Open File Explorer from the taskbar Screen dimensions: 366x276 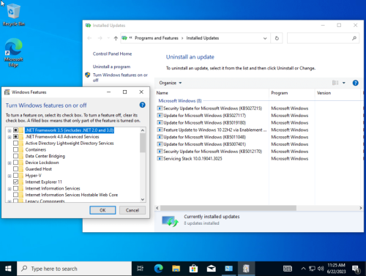tap(176, 269)
